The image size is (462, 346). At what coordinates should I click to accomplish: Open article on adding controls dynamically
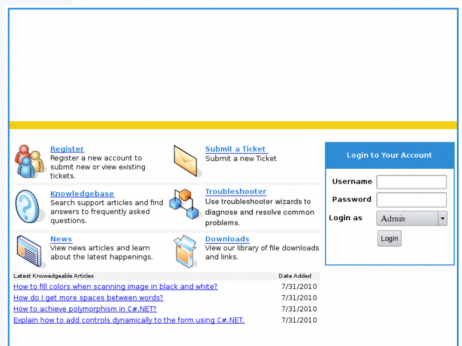(129, 320)
